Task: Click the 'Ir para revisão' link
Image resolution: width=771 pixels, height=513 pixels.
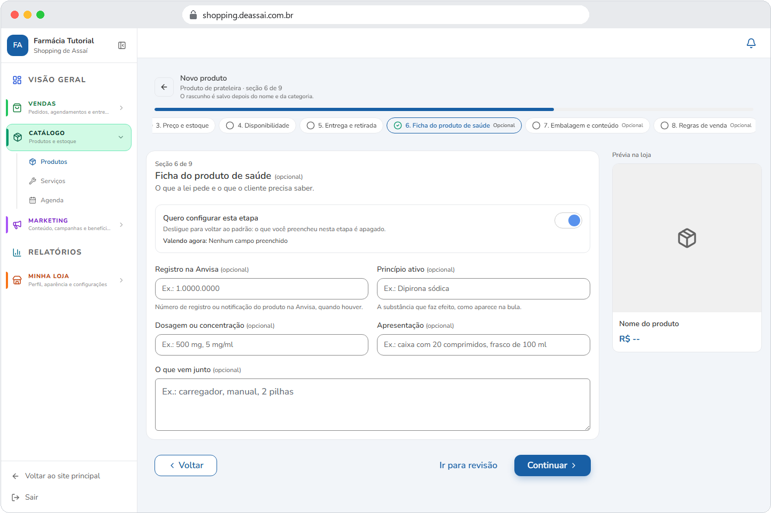Action: tap(468, 465)
